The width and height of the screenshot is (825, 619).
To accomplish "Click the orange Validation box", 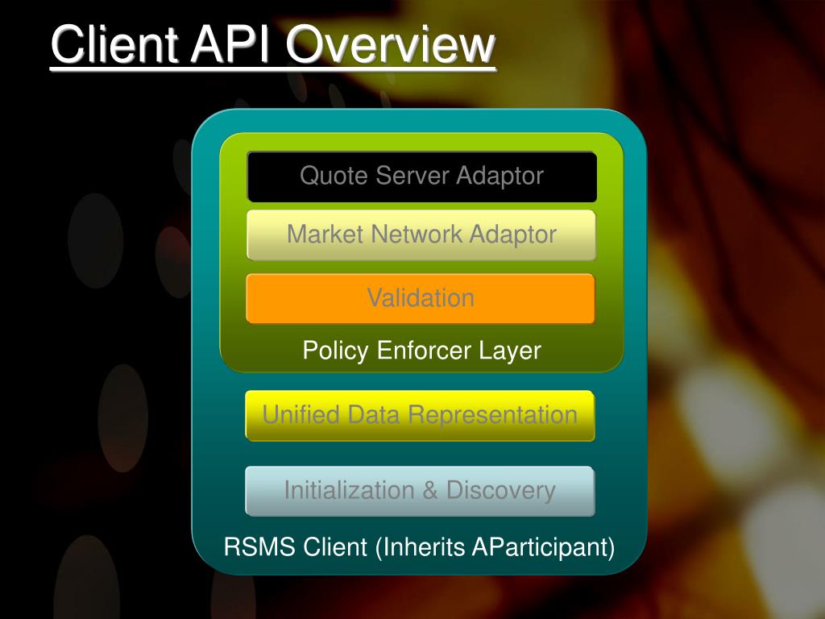I will (x=421, y=298).
